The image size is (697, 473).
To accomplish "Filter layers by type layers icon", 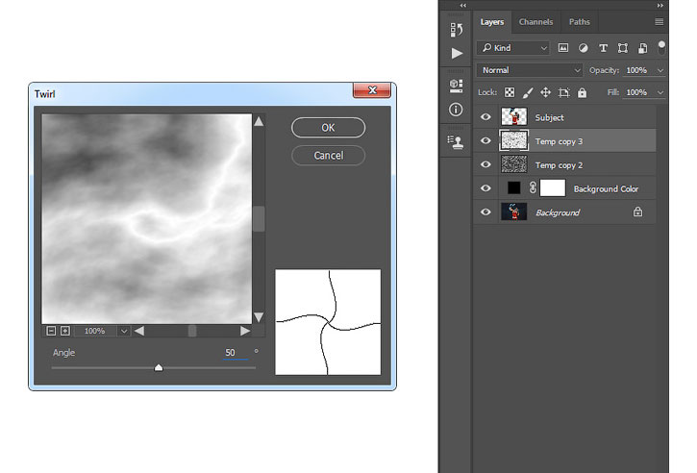I will coord(603,48).
